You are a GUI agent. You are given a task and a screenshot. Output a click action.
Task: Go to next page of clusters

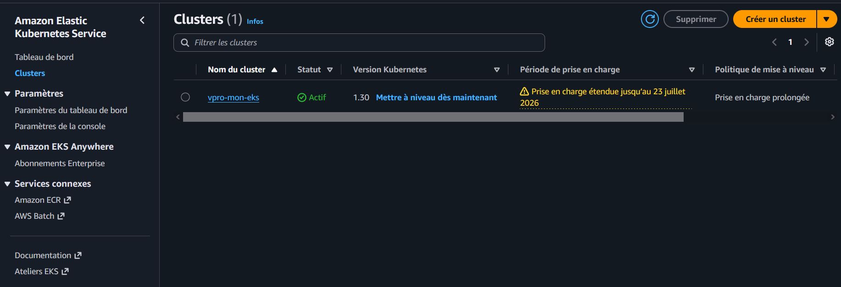(x=806, y=42)
